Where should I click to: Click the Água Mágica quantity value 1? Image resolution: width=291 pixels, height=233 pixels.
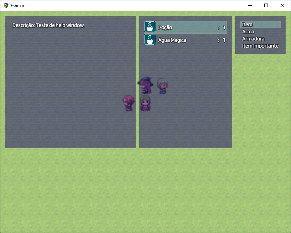pos(224,40)
